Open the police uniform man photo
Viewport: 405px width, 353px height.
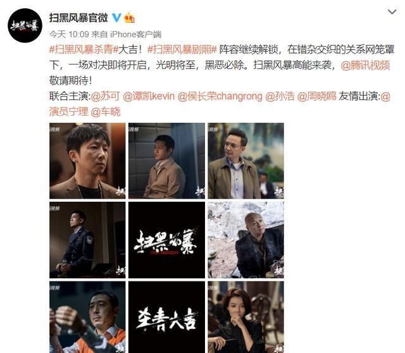pos(87,240)
